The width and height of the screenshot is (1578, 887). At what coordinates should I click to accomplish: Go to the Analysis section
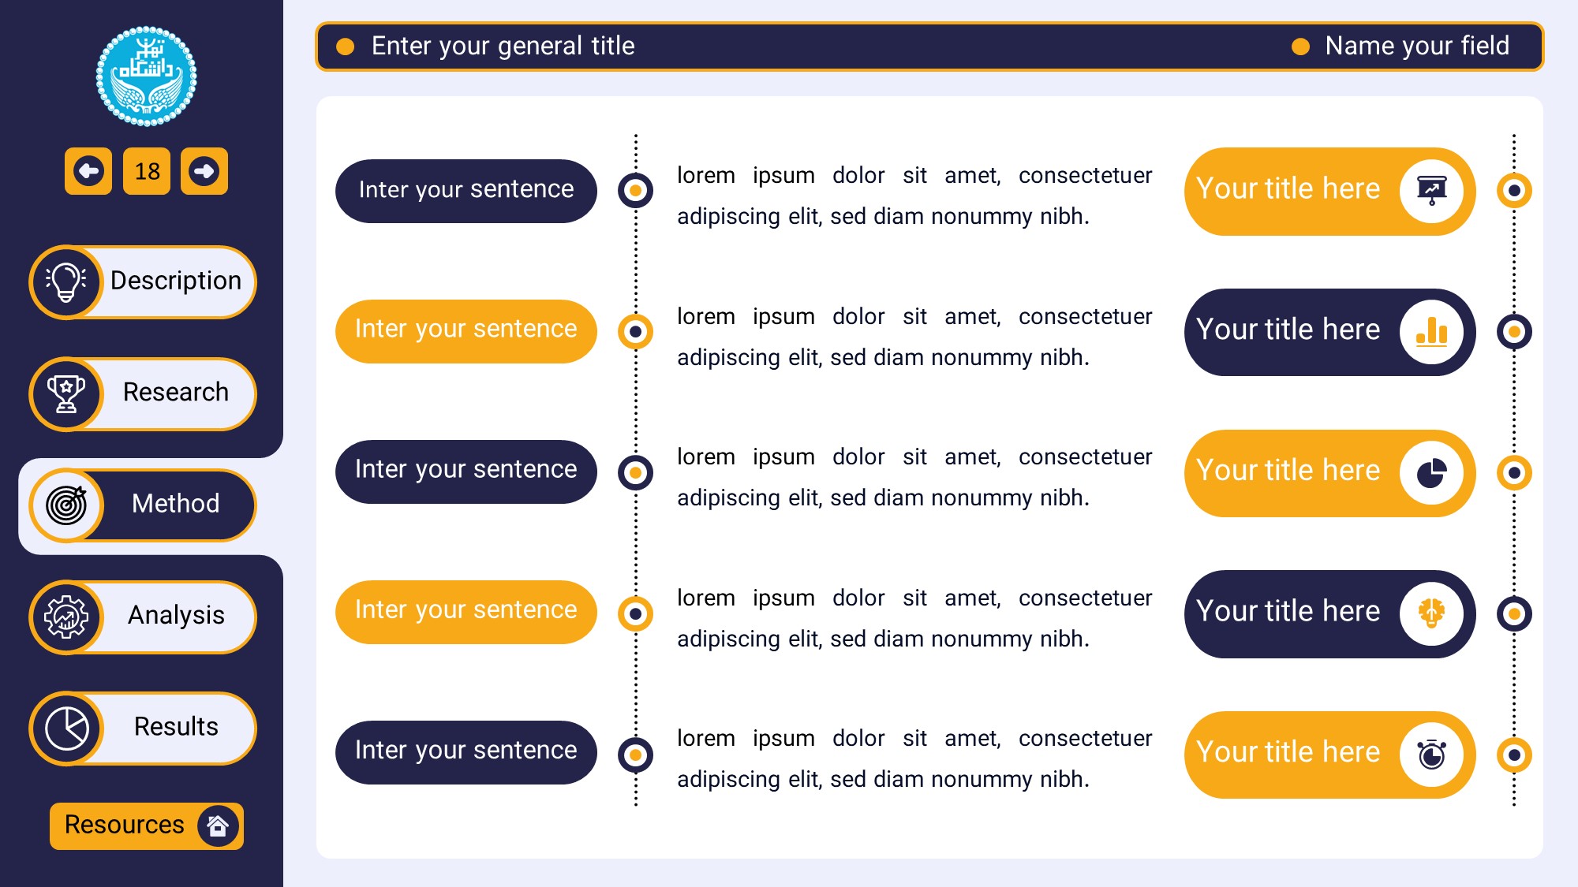coord(175,616)
